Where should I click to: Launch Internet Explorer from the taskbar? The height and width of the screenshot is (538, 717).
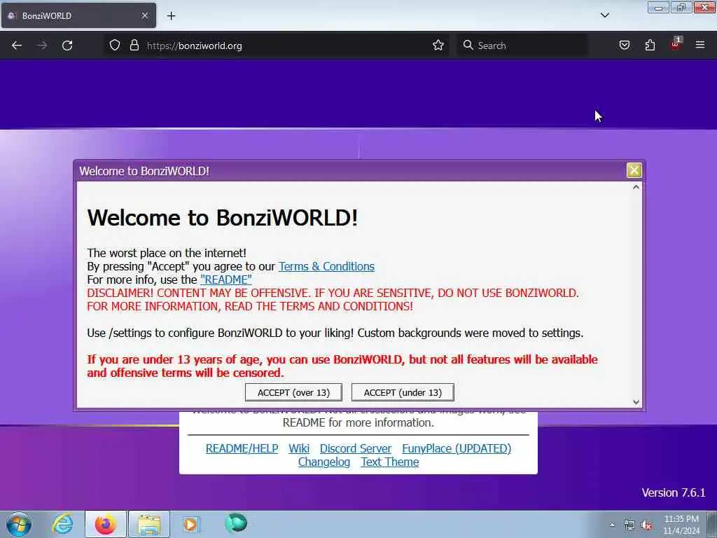click(62, 524)
